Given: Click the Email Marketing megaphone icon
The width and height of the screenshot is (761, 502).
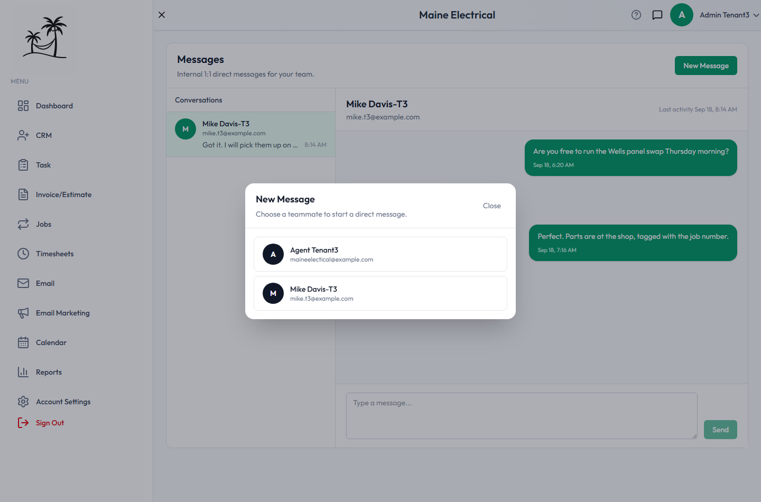Looking at the screenshot, I should (23, 313).
